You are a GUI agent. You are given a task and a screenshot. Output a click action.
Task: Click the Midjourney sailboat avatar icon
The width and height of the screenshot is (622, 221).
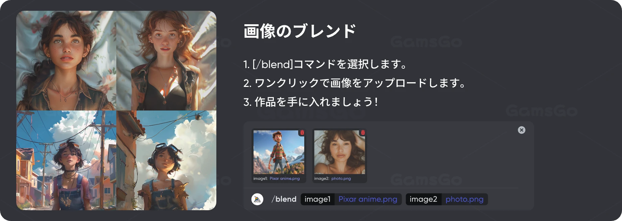(257, 199)
